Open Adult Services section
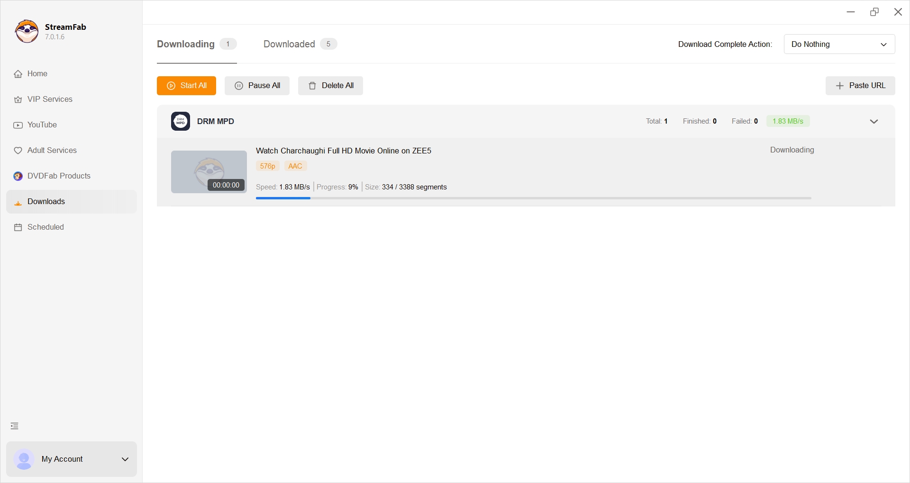Viewport: 910px width, 483px height. (18, 151)
